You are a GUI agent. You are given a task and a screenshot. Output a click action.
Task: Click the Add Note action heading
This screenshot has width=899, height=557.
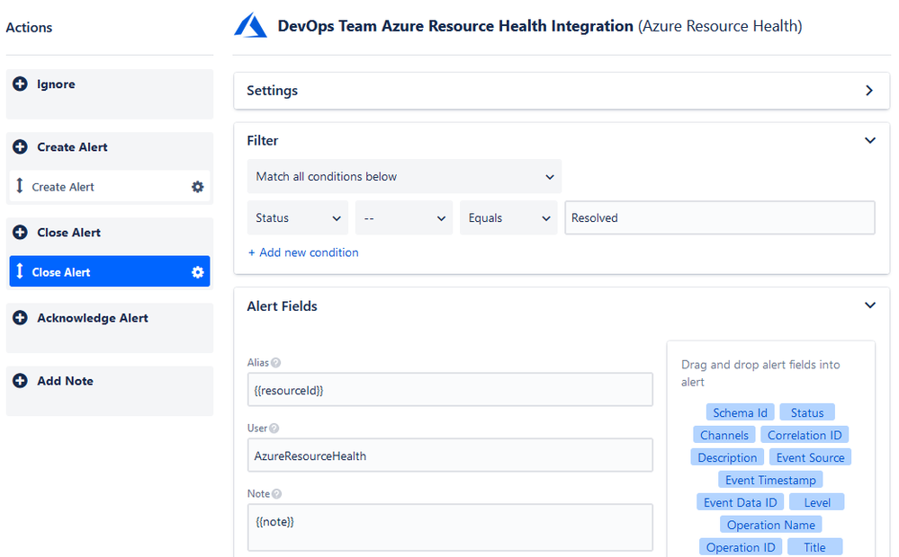point(65,381)
